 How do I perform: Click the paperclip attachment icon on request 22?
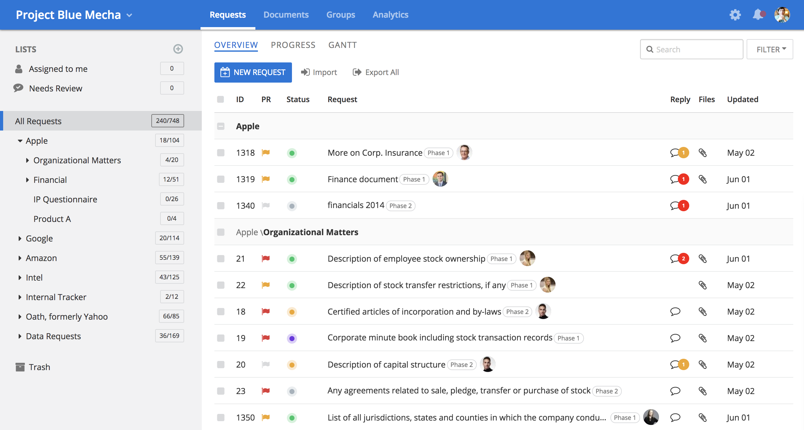pyautogui.click(x=703, y=285)
